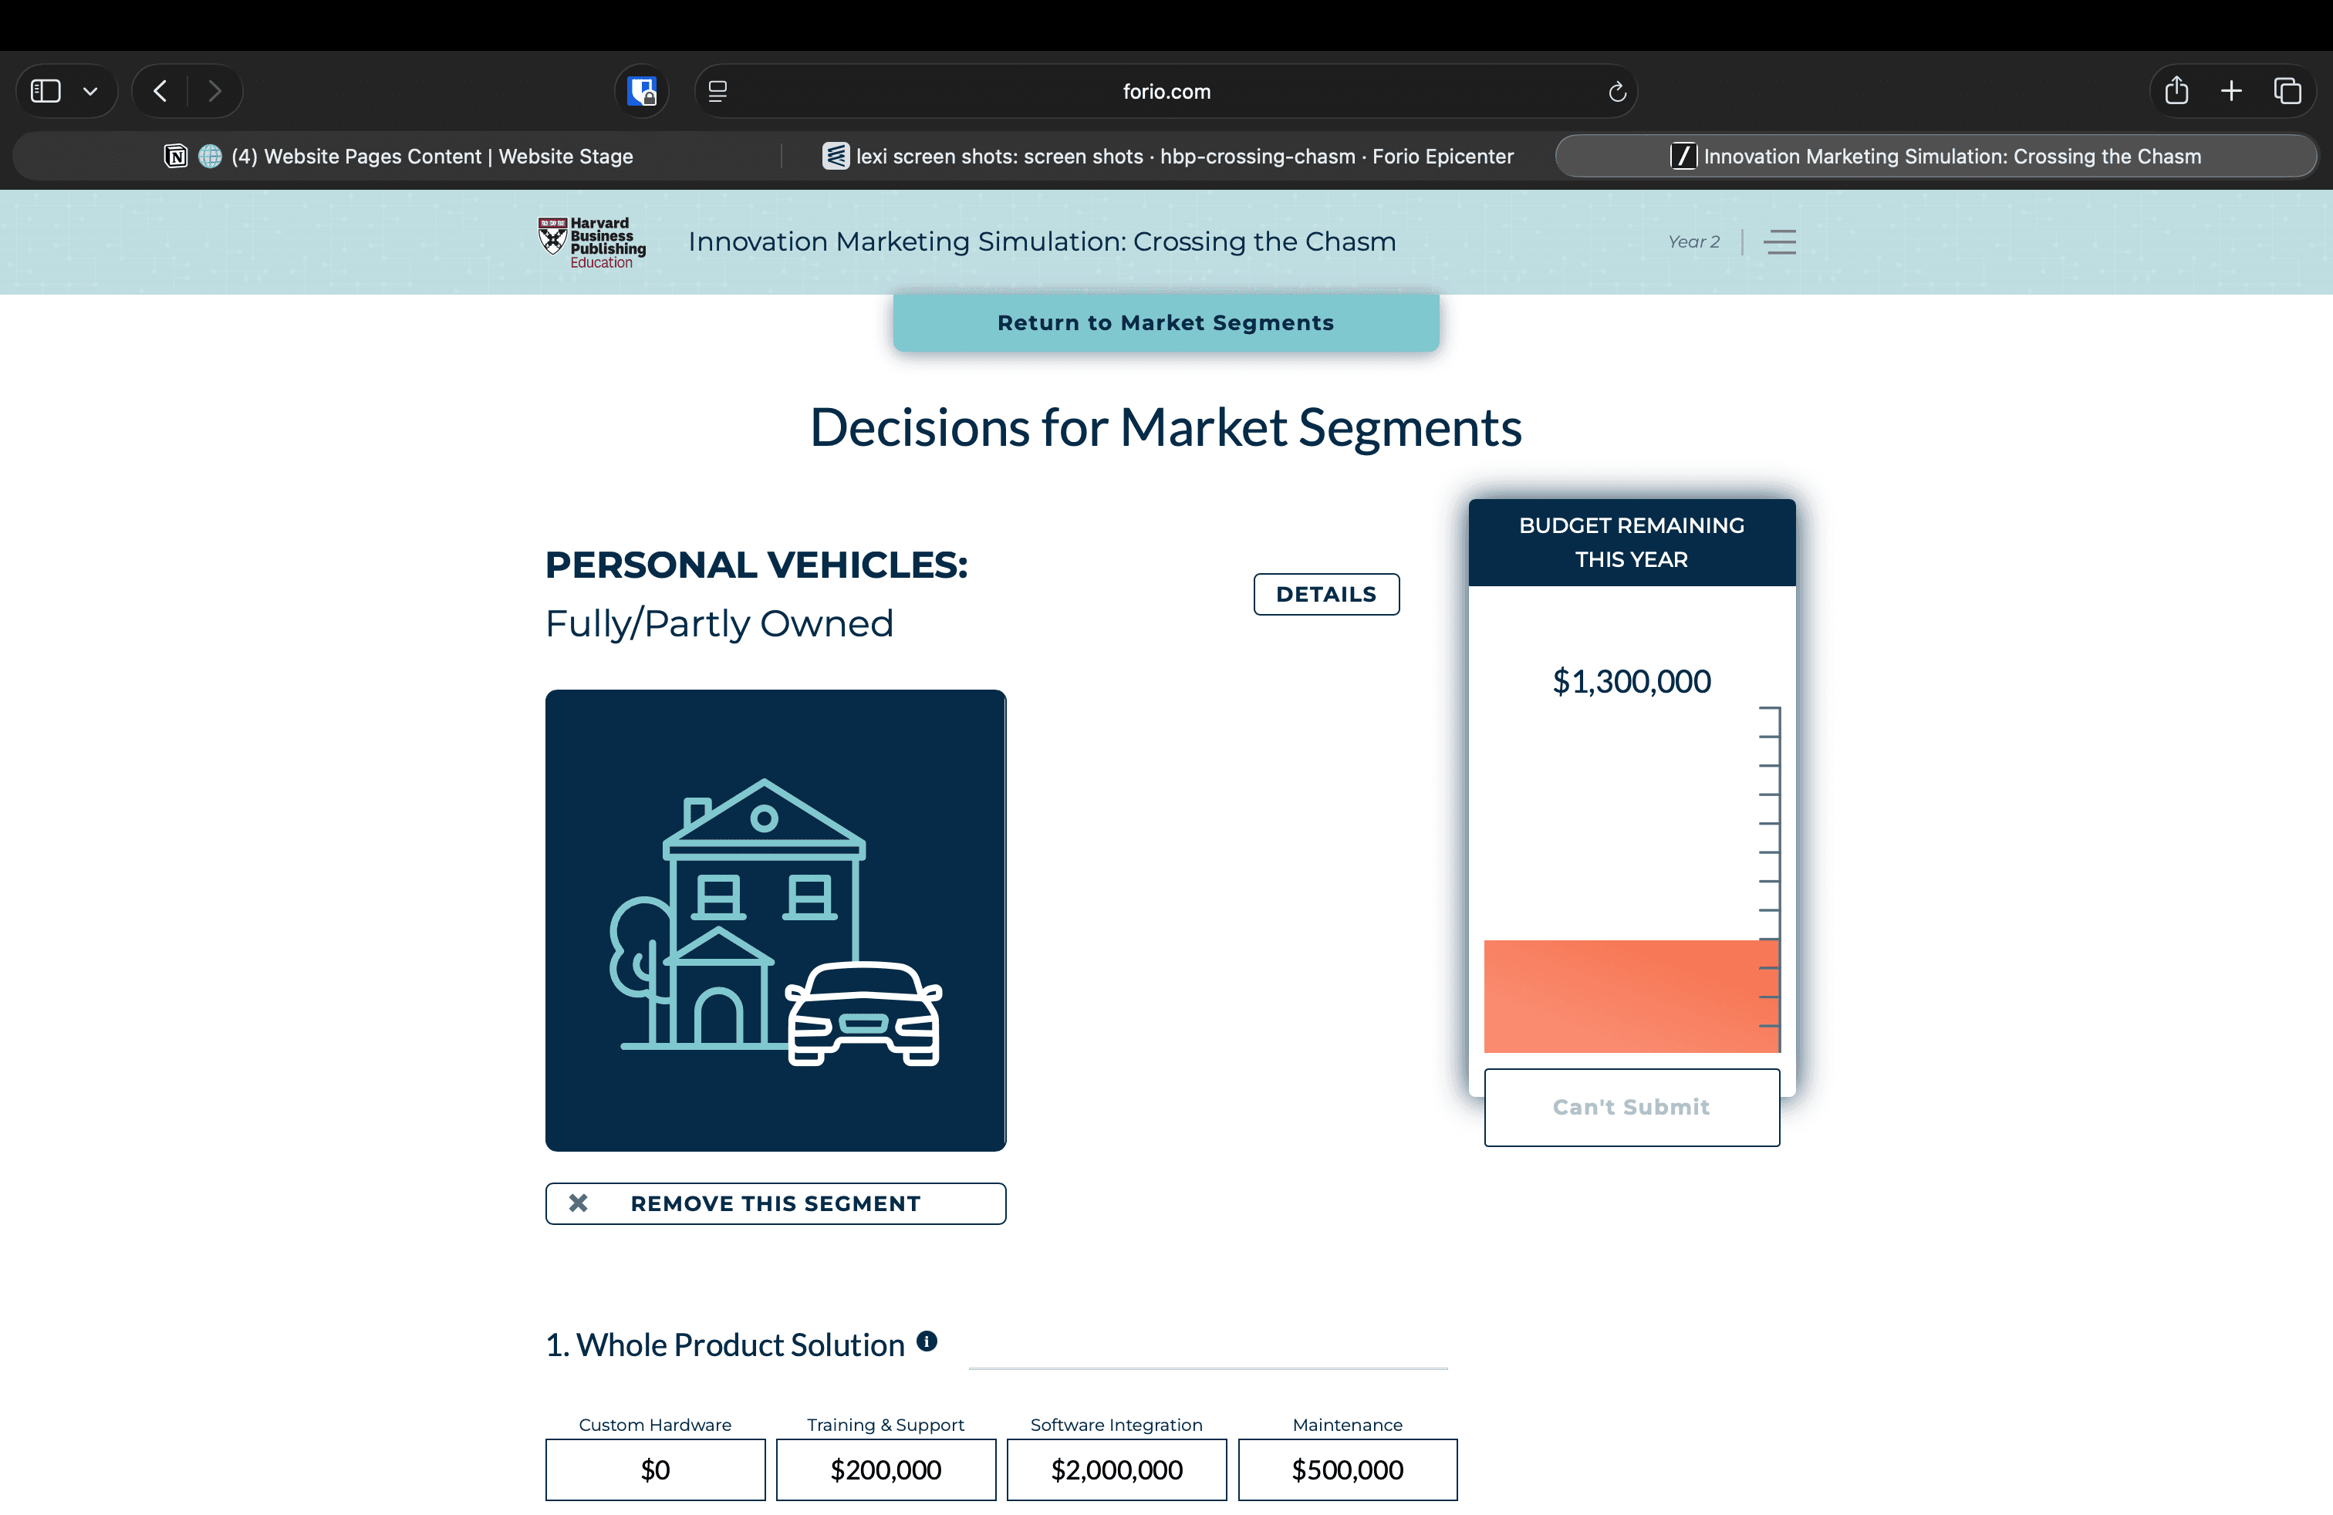
Task: Click the Personal Vehicles house-and-car image
Action: click(775, 919)
